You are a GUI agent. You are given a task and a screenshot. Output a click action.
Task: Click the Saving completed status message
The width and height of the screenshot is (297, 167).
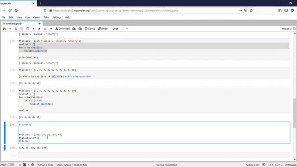[x=167, y=165]
